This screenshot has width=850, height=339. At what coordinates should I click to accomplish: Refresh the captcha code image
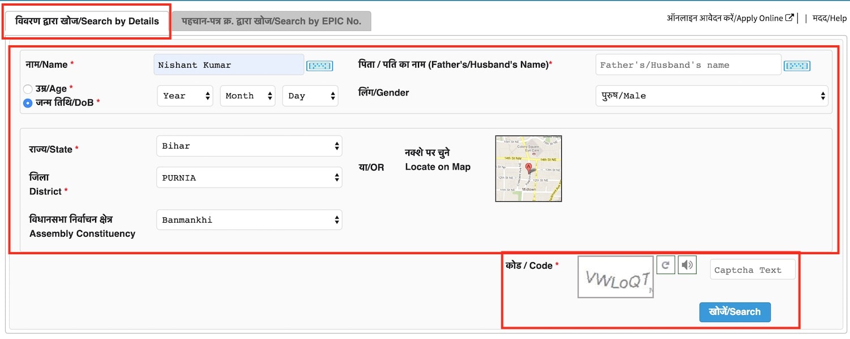tap(665, 265)
